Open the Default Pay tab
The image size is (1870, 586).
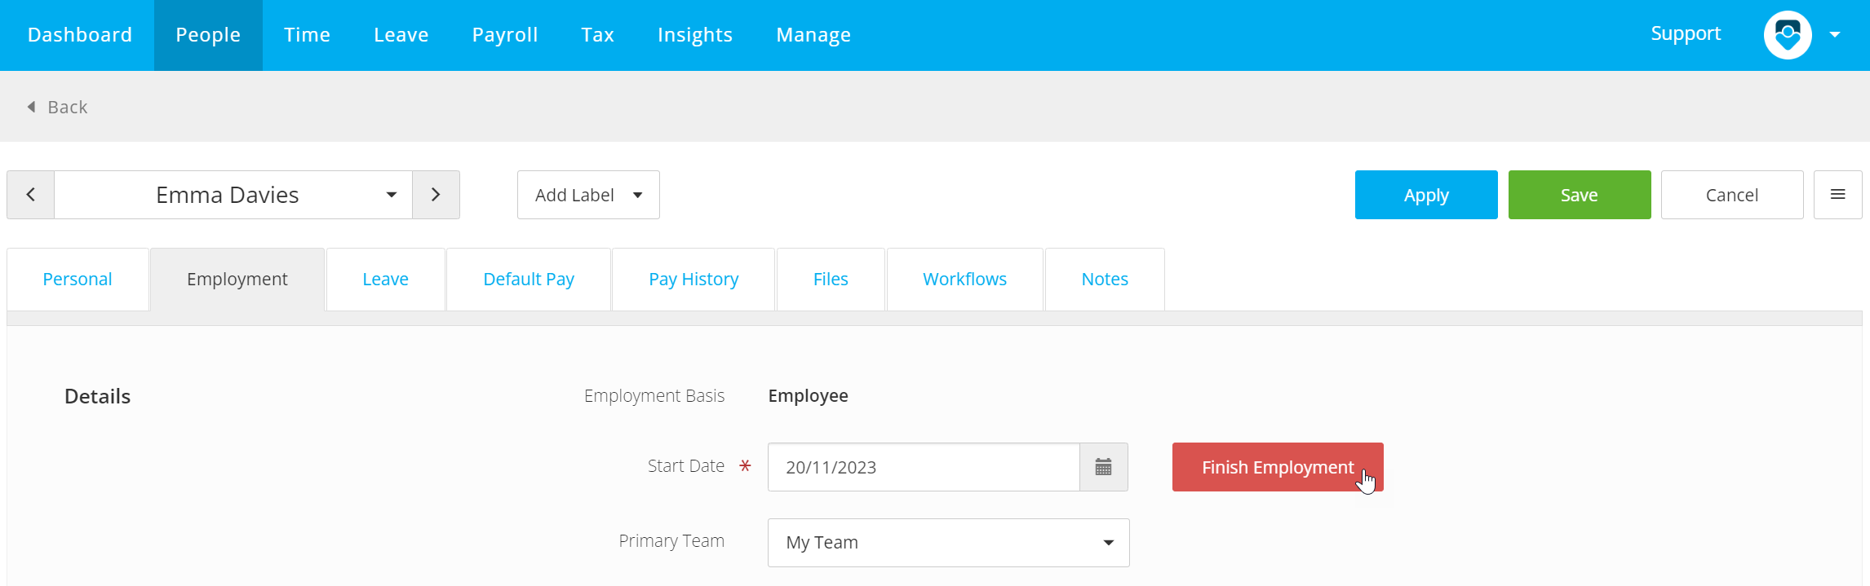(529, 280)
